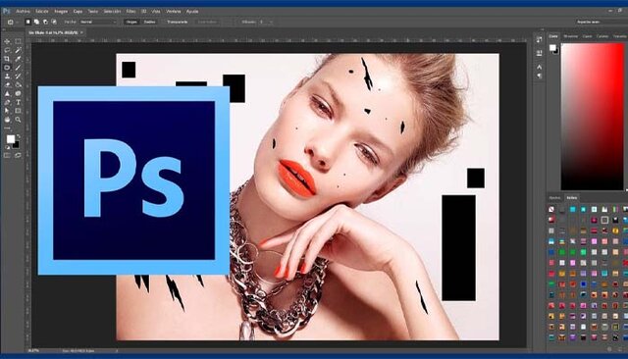Image resolution: width=628 pixels, height=359 pixels.
Task: Open the Filtro menu
Action: click(131, 11)
